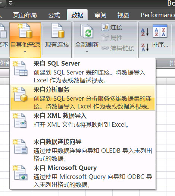Click the 属性 label

(x=116, y=38)
